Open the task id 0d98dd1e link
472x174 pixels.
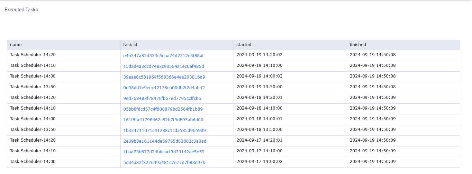pyautogui.click(x=164, y=88)
